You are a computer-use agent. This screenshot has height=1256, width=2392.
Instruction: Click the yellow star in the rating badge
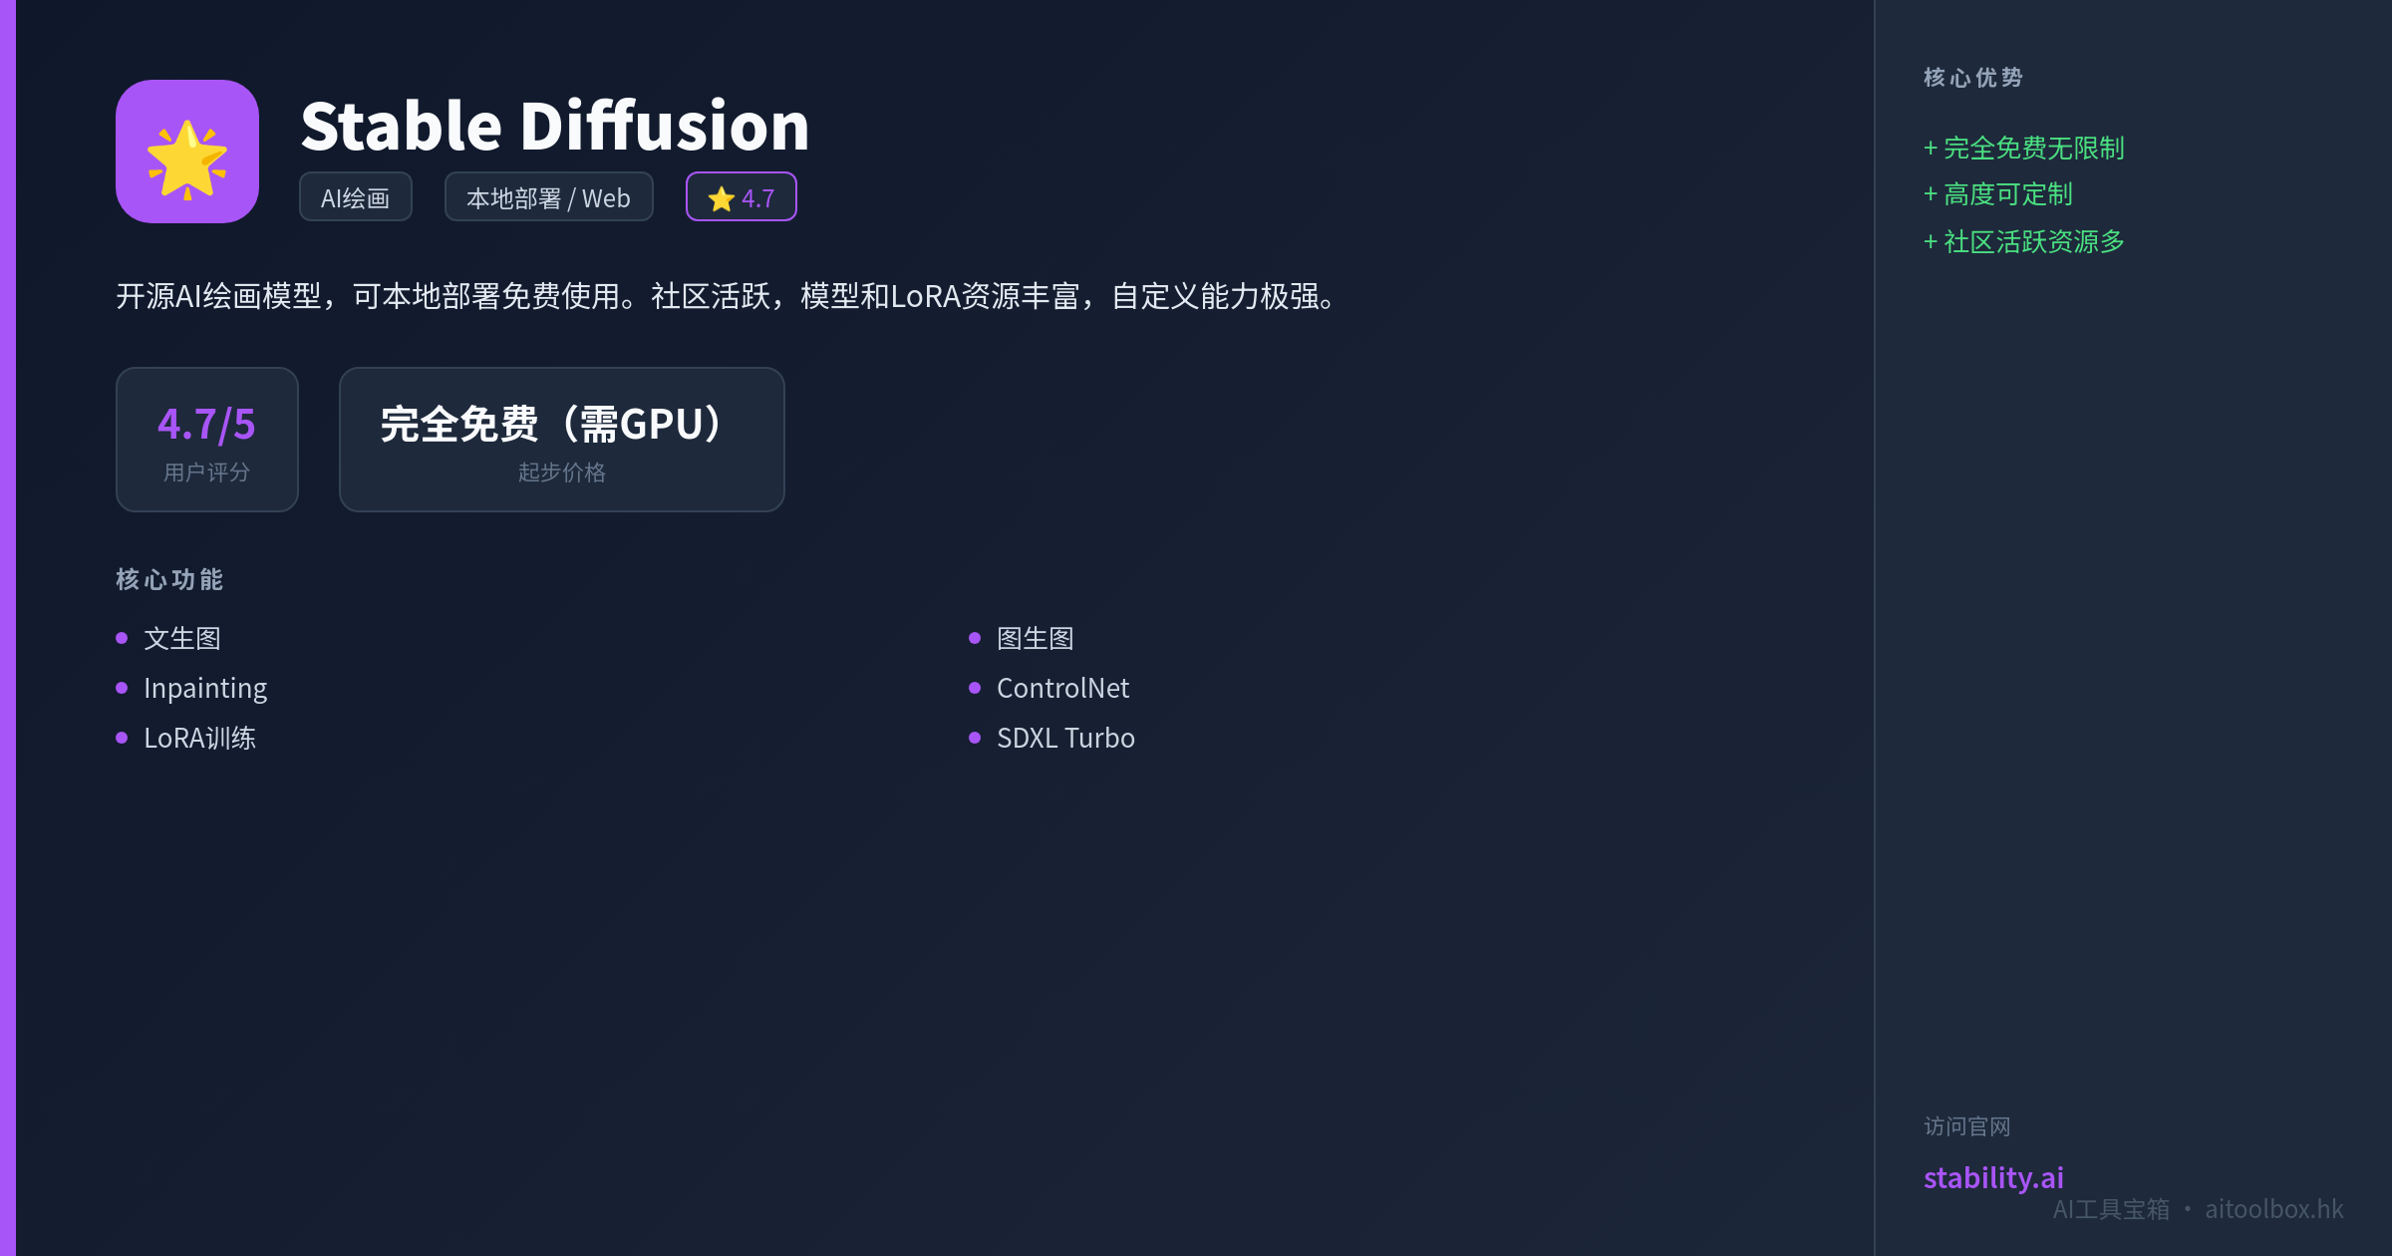pyautogui.click(x=719, y=196)
